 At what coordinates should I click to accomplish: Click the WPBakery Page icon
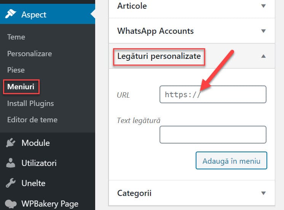(x=11, y=204)
